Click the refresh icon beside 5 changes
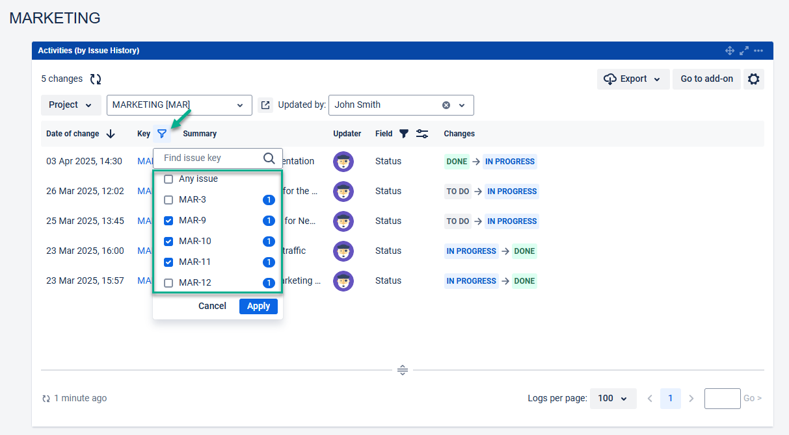 click(96, 79)
